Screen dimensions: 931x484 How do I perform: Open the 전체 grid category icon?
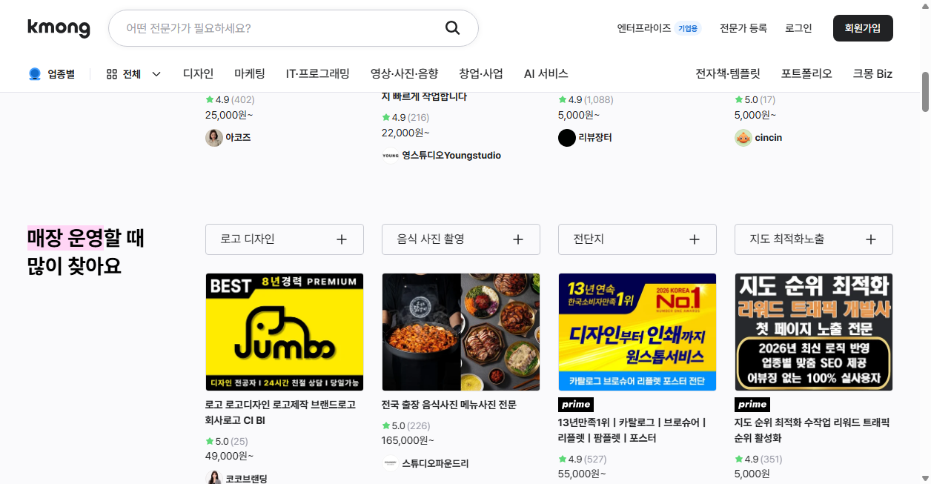coord(112,74)
